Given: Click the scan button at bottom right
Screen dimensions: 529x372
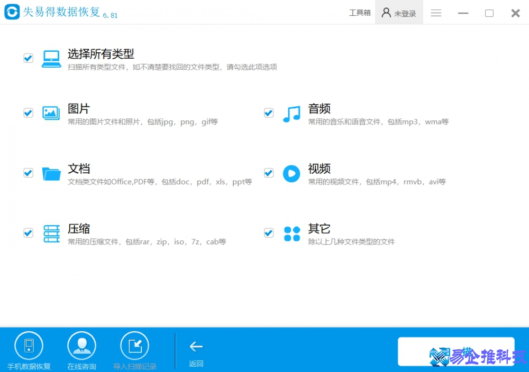Looking at the screenshot, I should coord(456,351).
